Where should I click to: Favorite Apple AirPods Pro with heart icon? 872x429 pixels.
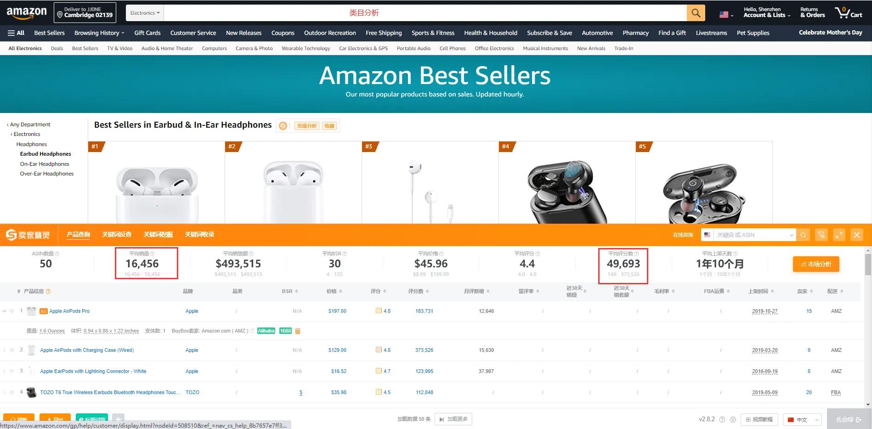(x=12, y=311)
